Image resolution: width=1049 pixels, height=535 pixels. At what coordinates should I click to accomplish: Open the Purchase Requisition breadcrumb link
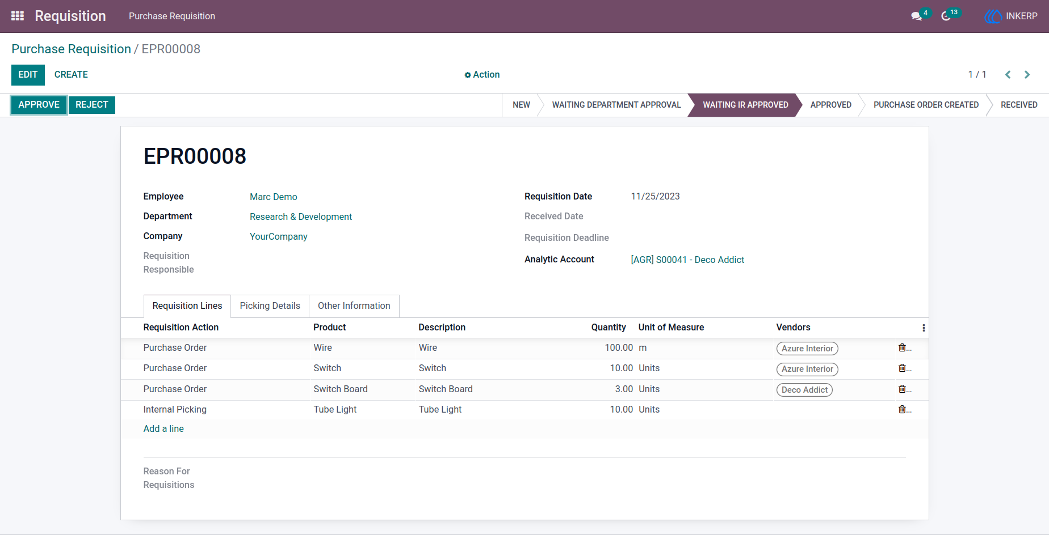click(72, 49)
